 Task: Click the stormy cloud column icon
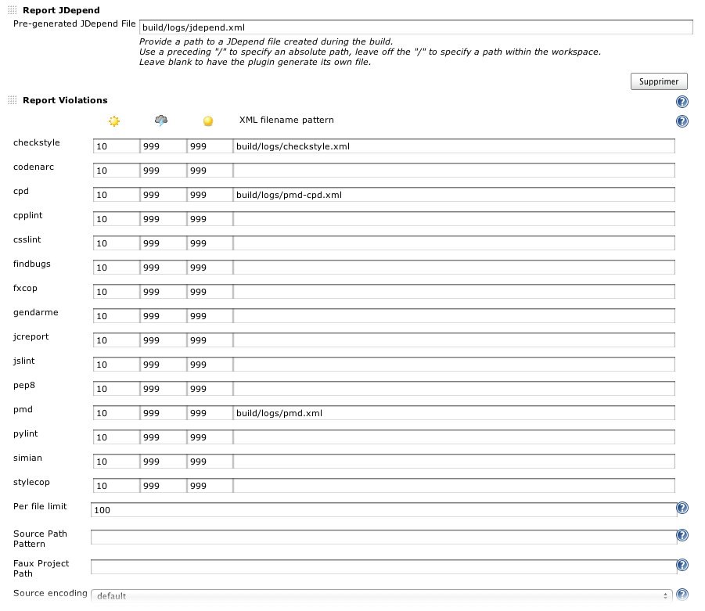click(x=161, y=120)
